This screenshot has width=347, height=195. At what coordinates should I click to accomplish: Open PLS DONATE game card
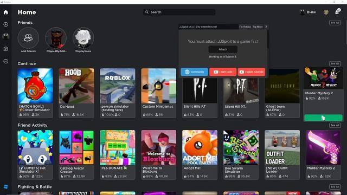[x=118, y=154]
